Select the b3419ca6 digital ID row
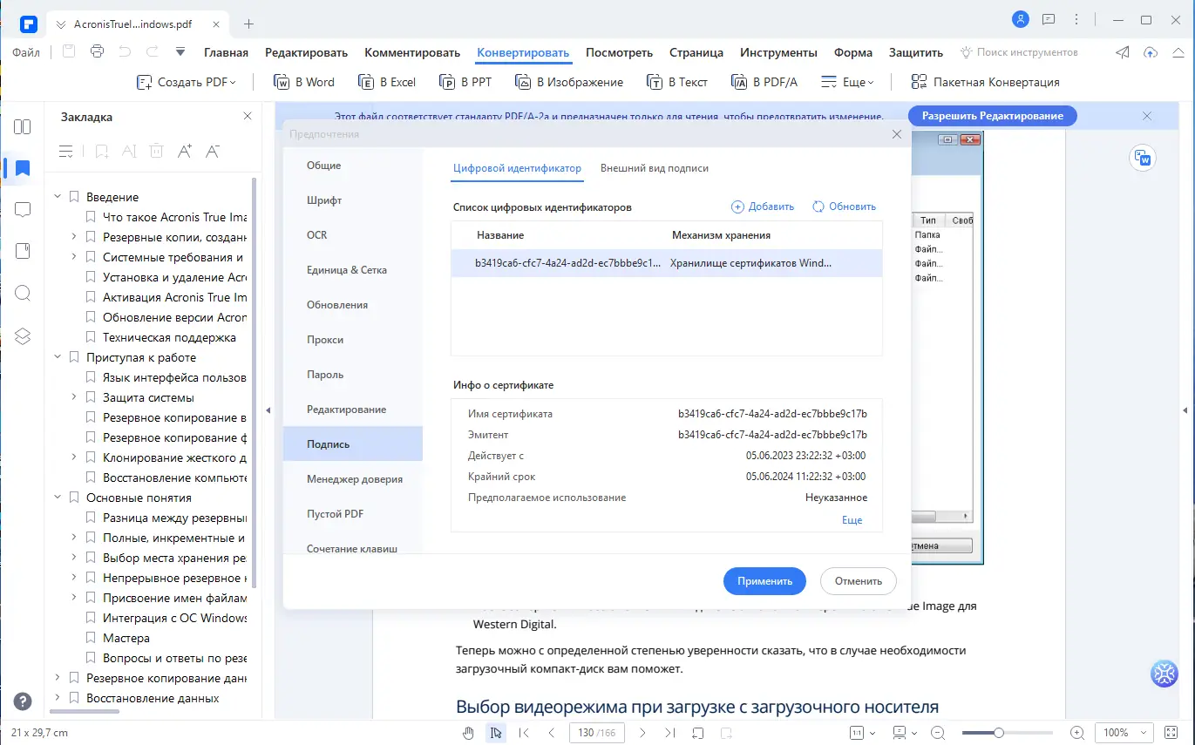This screenshot has height=745, width=1195. [667, 263]
